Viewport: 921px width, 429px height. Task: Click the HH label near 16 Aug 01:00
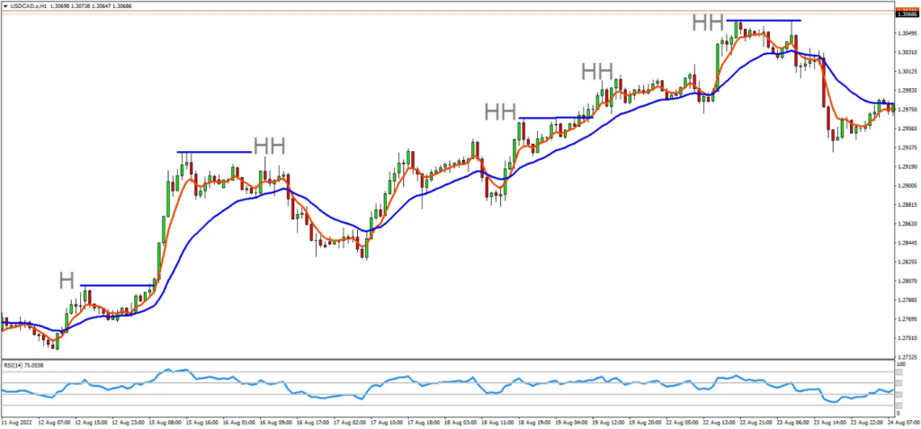(x=269, y=147)
